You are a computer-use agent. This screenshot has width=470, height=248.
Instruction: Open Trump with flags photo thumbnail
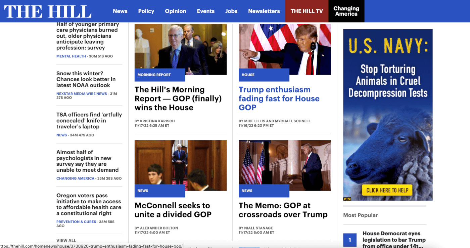pos(285,165)
